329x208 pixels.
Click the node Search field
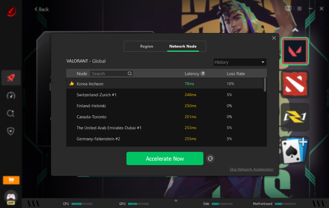[x=111, y=73]
